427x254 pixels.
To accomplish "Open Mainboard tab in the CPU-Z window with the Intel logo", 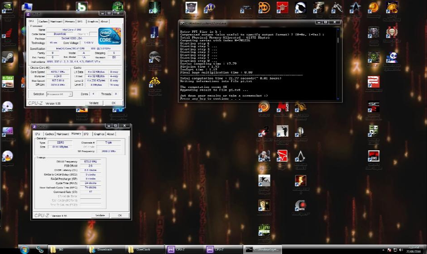I will pyautogui.click(x=56, y=21).
